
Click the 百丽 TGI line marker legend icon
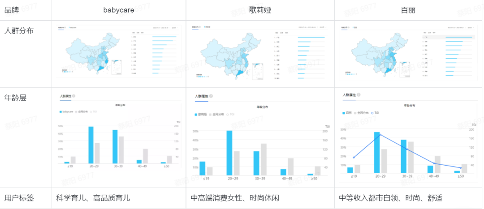371,113
